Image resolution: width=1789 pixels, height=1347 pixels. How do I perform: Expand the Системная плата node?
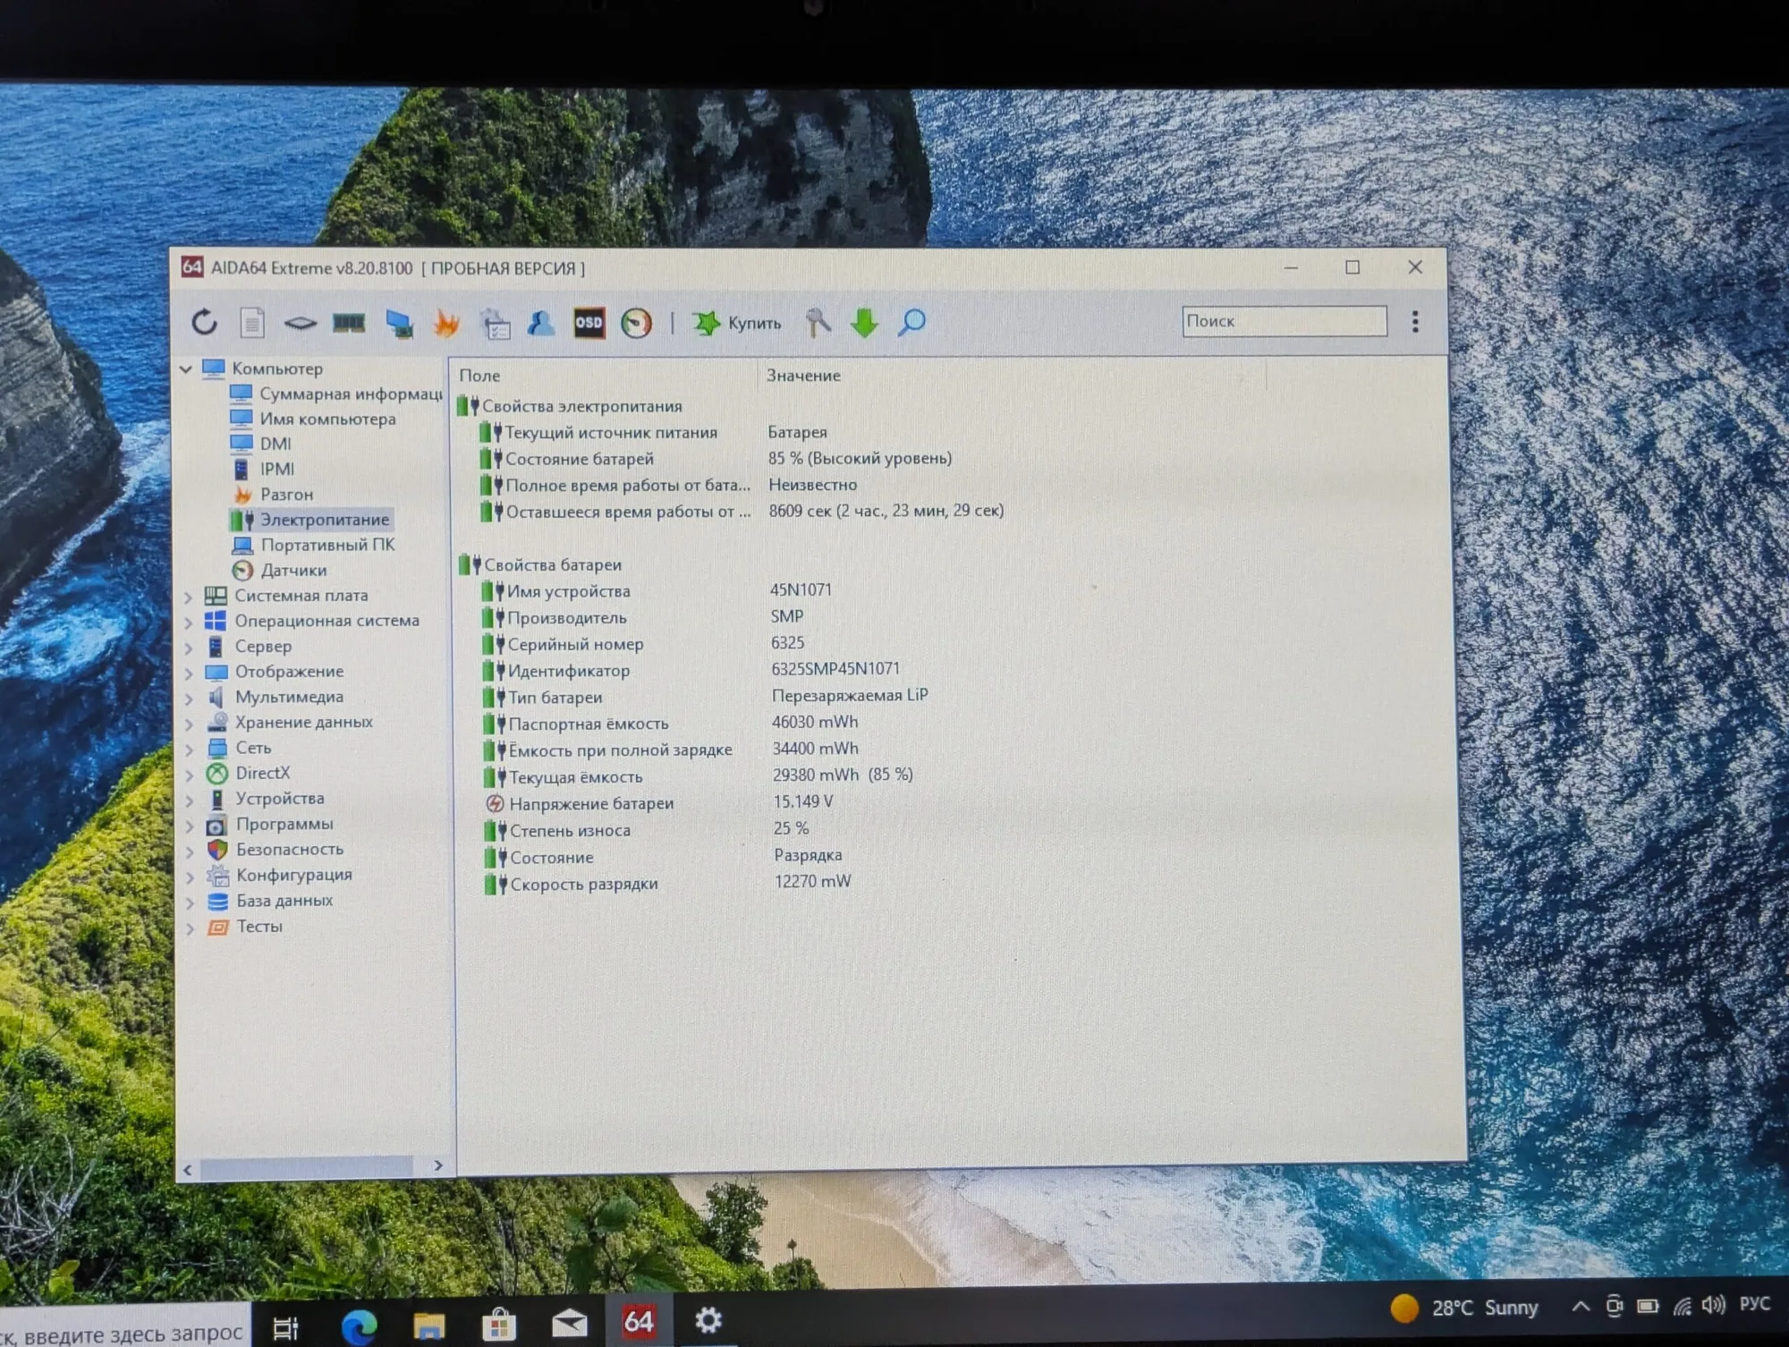(x=189, y=597)
